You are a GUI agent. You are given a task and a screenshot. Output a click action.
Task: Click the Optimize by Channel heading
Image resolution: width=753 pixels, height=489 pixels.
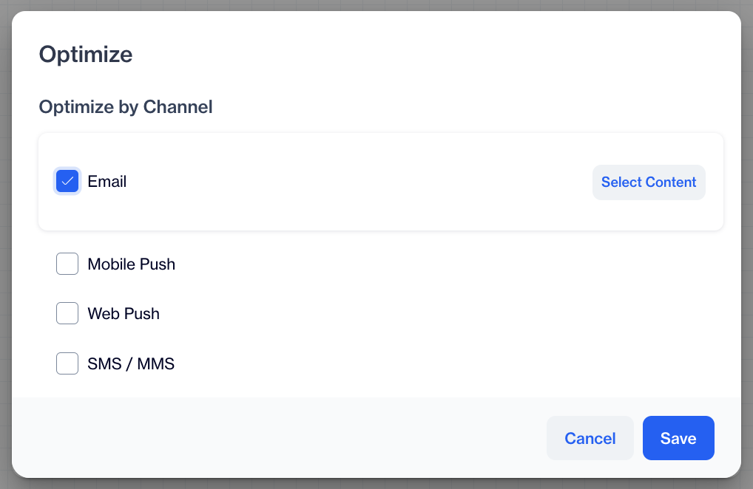click(126, 107)
